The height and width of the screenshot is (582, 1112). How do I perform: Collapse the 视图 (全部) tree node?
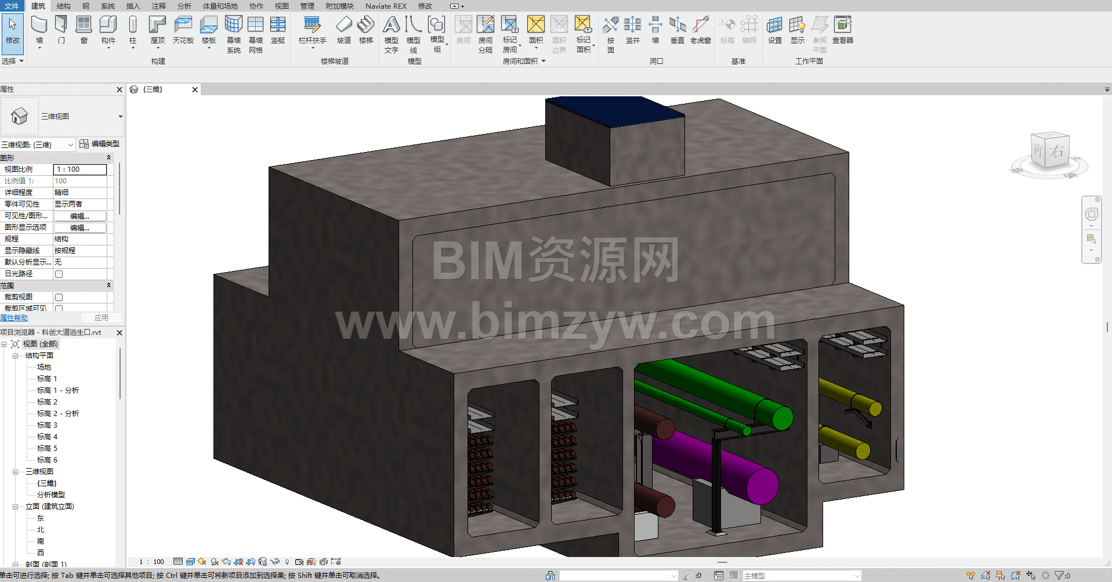tap(4, 344)
